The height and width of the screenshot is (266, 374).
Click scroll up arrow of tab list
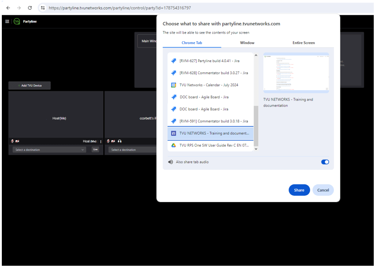pyautogui.click(x=256, y=55)
